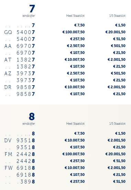
Task: Select lot number DV 93518
Action: coord(20,141)
